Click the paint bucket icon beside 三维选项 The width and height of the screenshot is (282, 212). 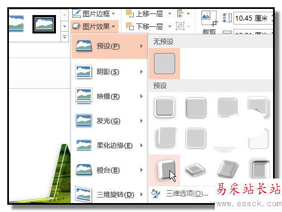[x=156, y=194]
